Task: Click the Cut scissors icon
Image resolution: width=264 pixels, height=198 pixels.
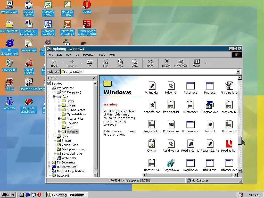Action: pyautogui.click(x=105, y=61)
